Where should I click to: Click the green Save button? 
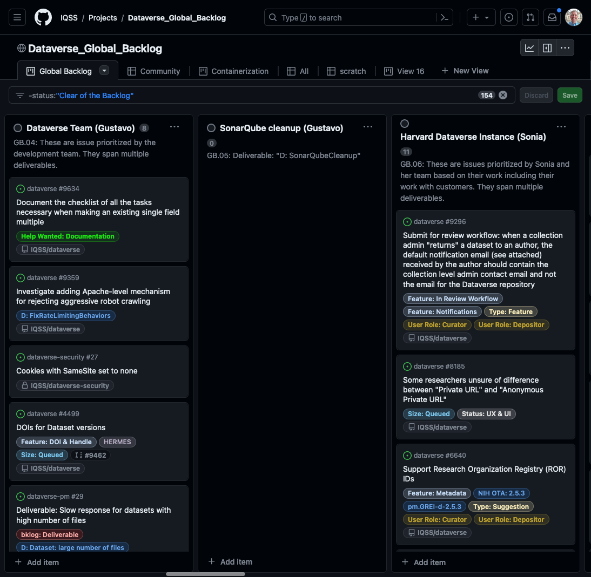click(569, 96)
